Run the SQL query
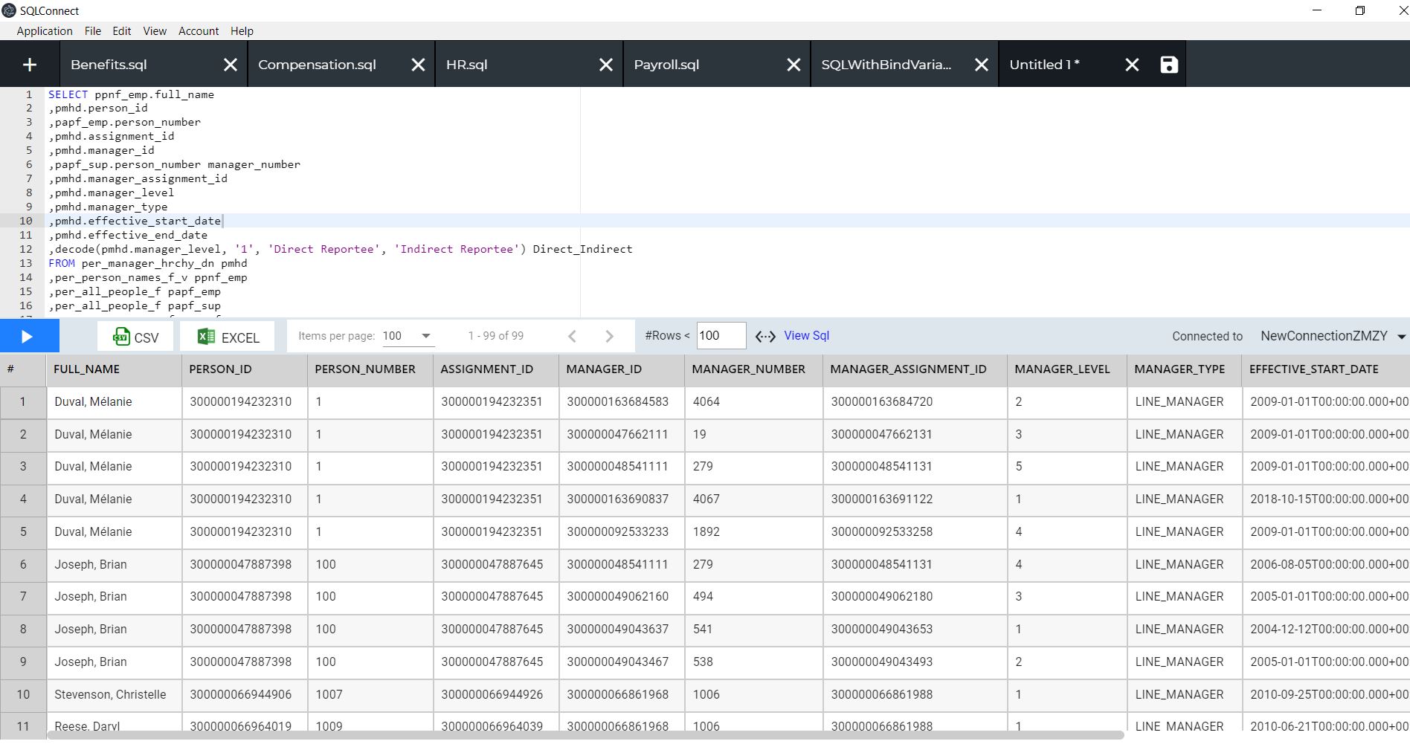 pyautogui.click(x=29, y=336)
